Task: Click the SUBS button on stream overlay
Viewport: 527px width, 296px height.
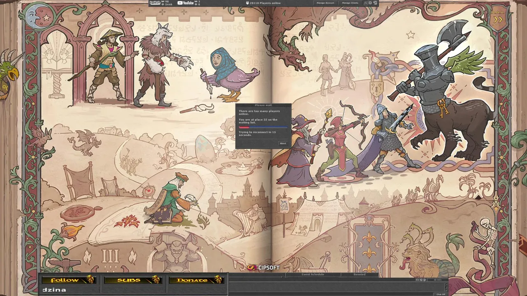Action: click(x=133, y=280)
